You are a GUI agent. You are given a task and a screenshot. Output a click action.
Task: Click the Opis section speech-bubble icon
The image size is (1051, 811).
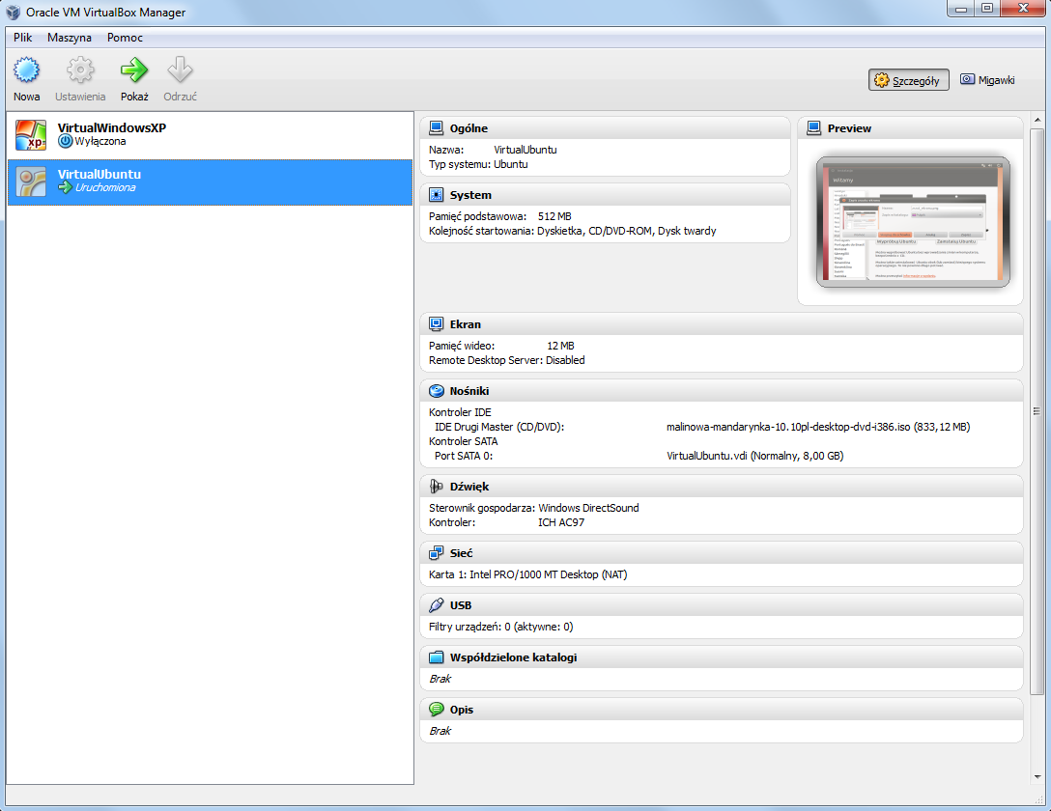pos(437,709)
